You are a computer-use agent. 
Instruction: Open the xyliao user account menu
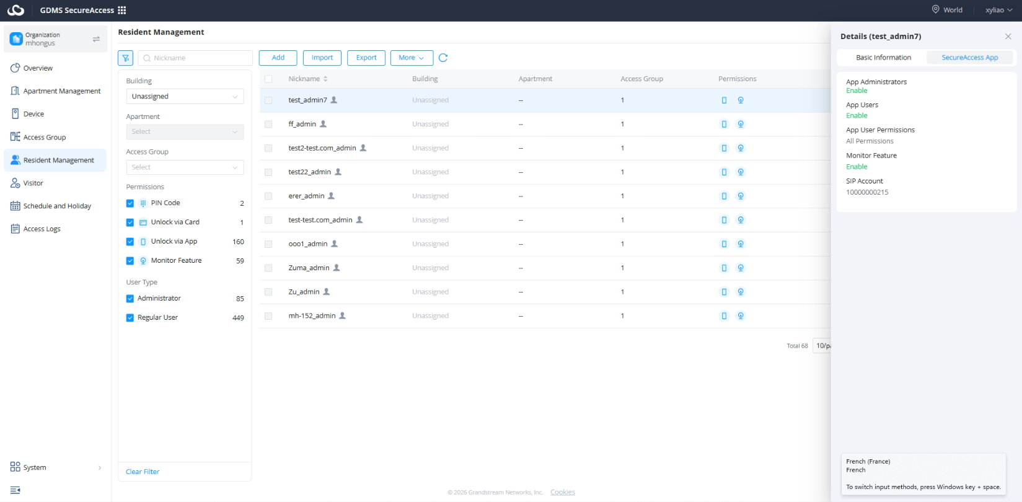coord(998,10)
